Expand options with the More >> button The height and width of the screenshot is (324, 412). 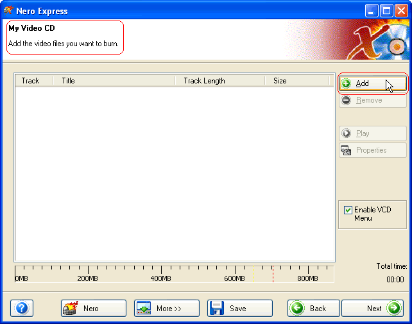click(x=167, y=309)
